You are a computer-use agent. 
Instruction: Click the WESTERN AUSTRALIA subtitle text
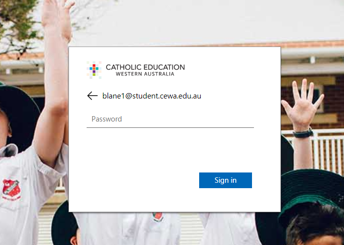click(145, 74)
